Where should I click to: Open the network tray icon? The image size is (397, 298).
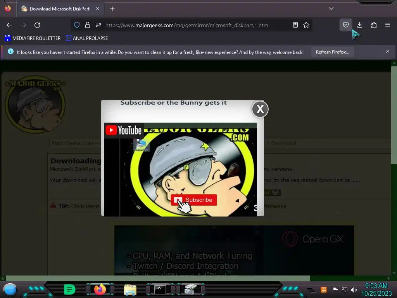(x=345, y=289)
